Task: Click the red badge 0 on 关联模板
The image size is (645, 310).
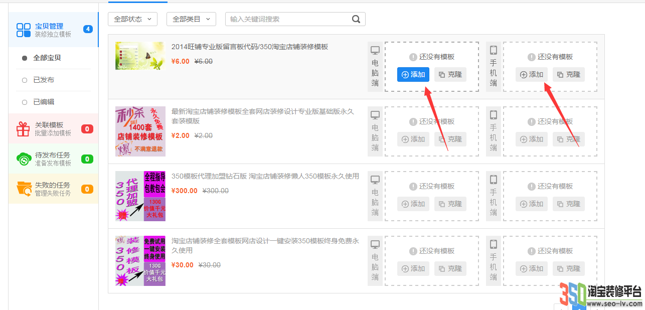Action: 87,129
